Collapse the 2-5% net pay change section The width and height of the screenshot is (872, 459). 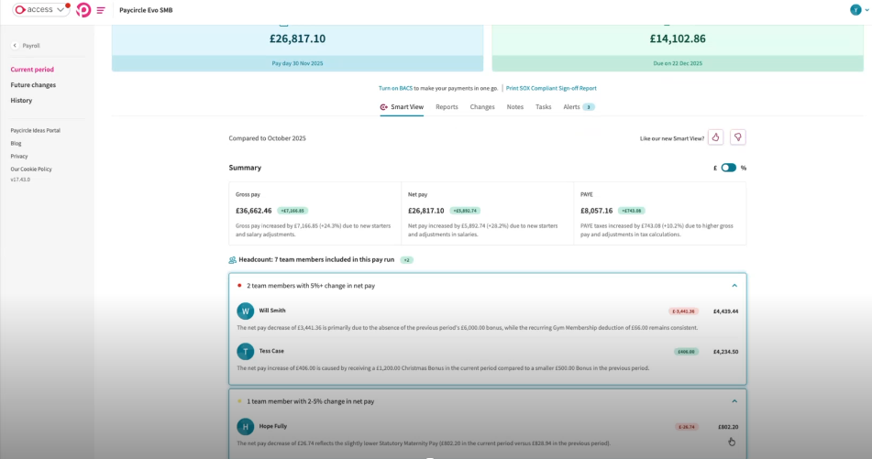(734, 401)
